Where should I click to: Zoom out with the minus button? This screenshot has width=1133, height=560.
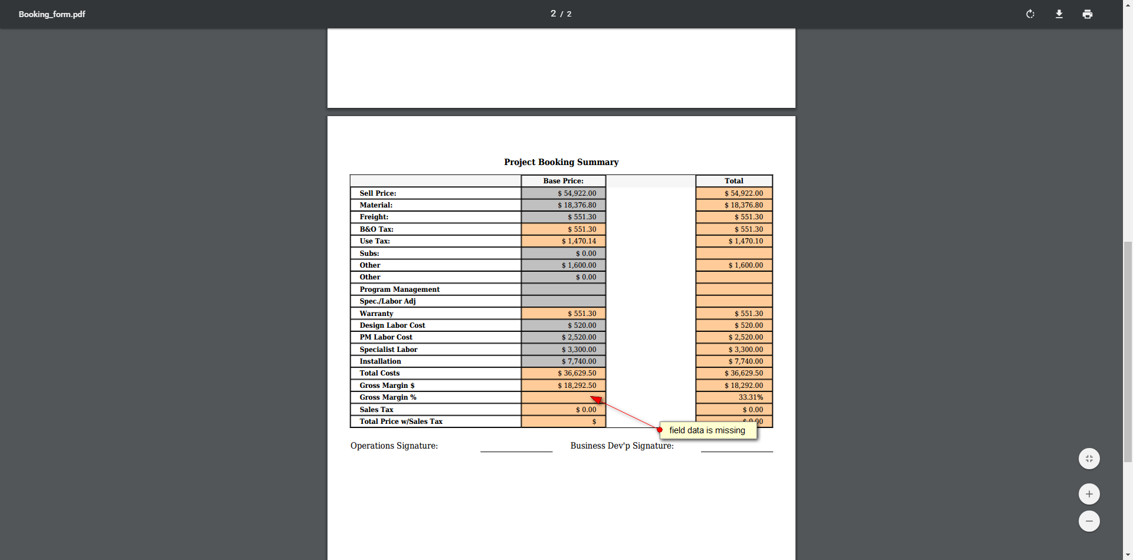pyautogui.click(x=1089, y=521)
